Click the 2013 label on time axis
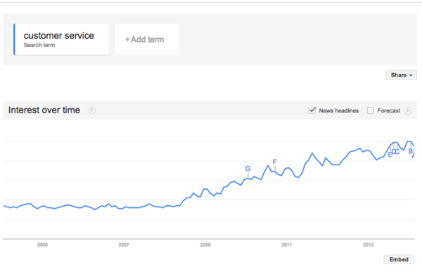 tap(368, 245)
